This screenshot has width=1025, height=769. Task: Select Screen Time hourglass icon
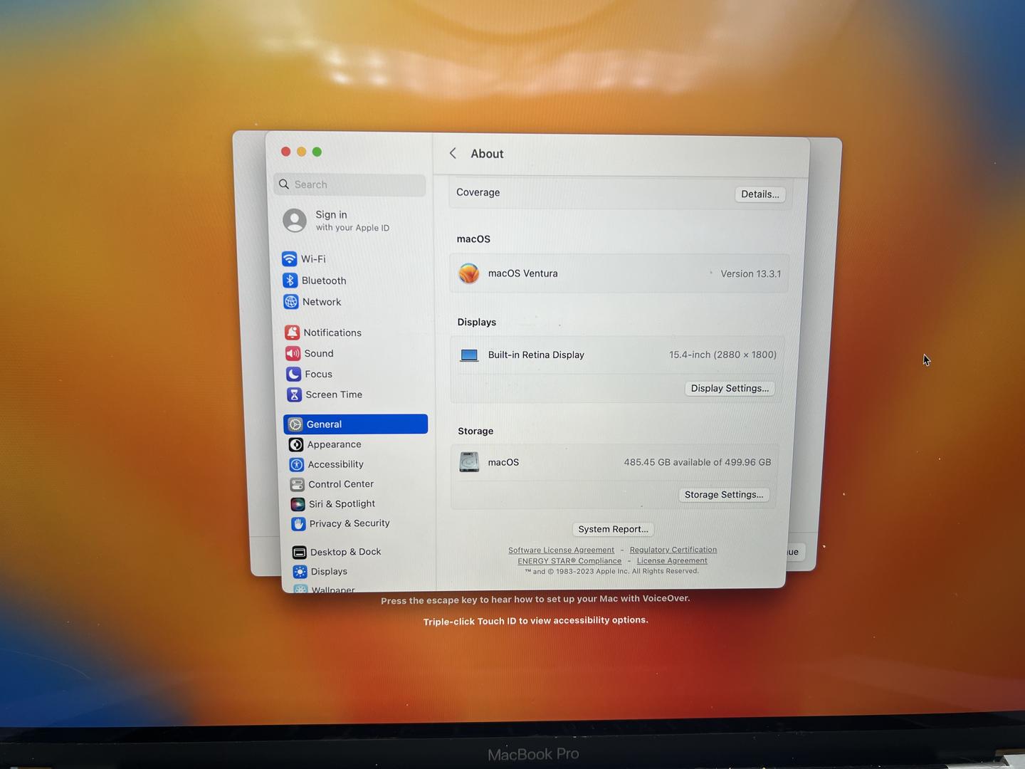point(294,394)
